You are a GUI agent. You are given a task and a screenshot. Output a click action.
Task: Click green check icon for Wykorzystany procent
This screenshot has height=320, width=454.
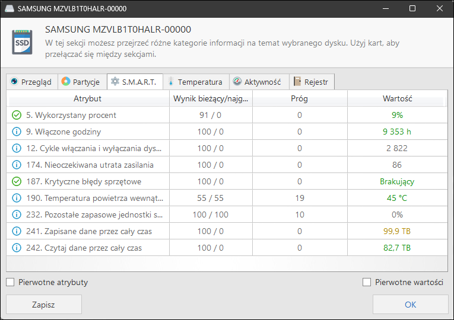coord(16,115)
